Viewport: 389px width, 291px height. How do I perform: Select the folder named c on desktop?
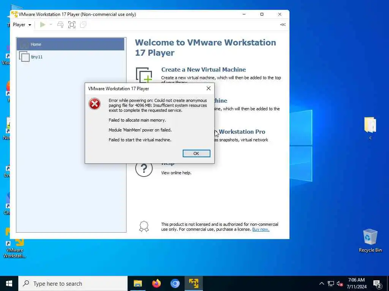pyautogui.click(x=370, y=128)
